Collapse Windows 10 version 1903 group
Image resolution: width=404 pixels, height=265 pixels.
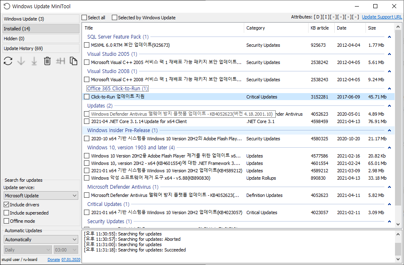tap(389, 148)
